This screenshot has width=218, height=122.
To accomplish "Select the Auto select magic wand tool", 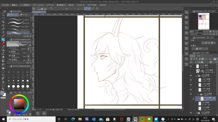I will pos(3,32).
